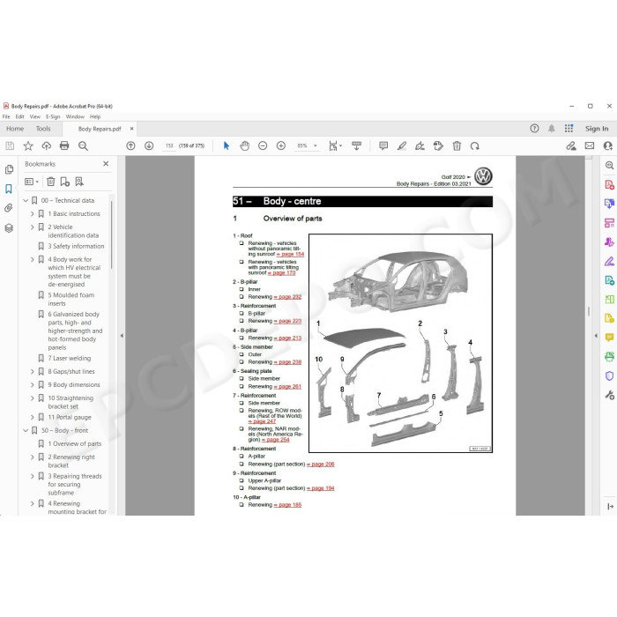Add a new bookmark icon
617x617 pixels.
coord(65,182)
